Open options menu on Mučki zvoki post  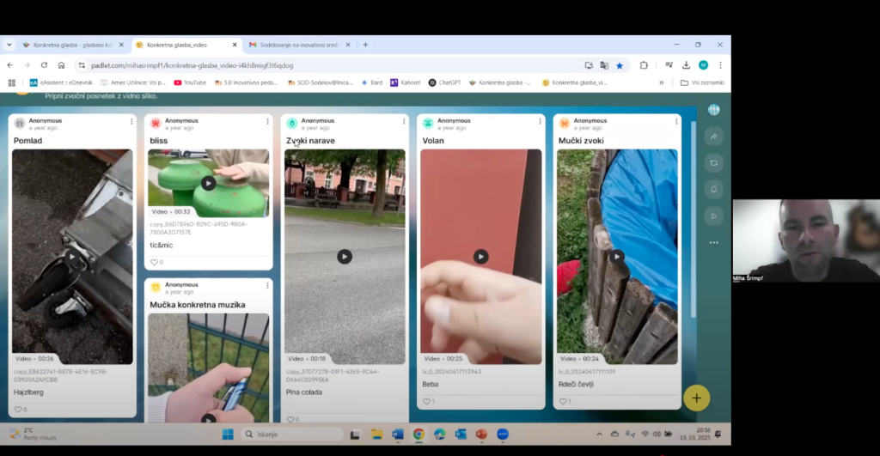coord(676,121)
